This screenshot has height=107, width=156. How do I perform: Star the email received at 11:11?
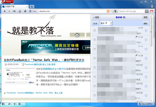coord(146,49)
